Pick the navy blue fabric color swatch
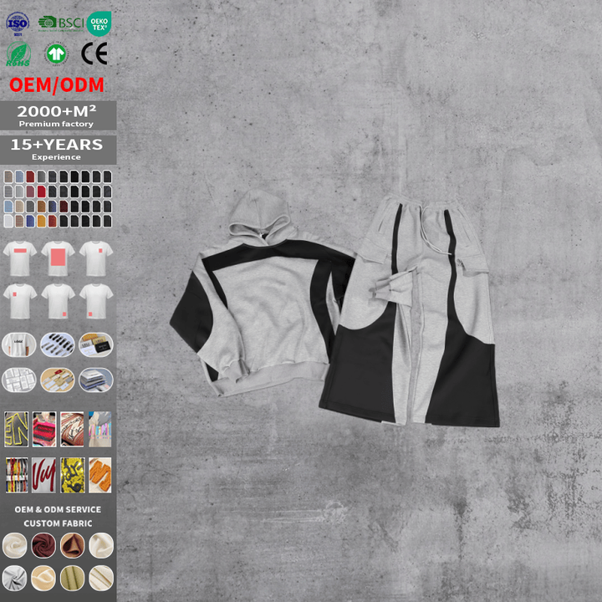This screenshot has width=602, height=602. (52, 207)
